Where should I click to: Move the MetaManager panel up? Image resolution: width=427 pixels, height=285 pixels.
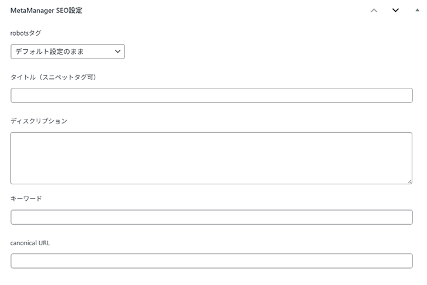coord(374,10)
